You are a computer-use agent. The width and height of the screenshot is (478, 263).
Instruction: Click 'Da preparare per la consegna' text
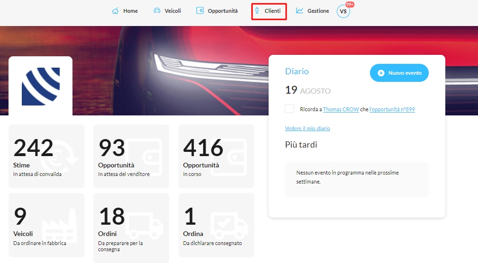click(120, 246)
